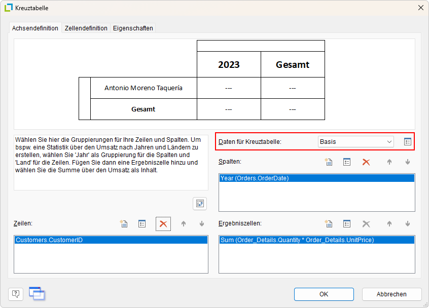Delete the selected Spalten column grouping

click(366, 162)
